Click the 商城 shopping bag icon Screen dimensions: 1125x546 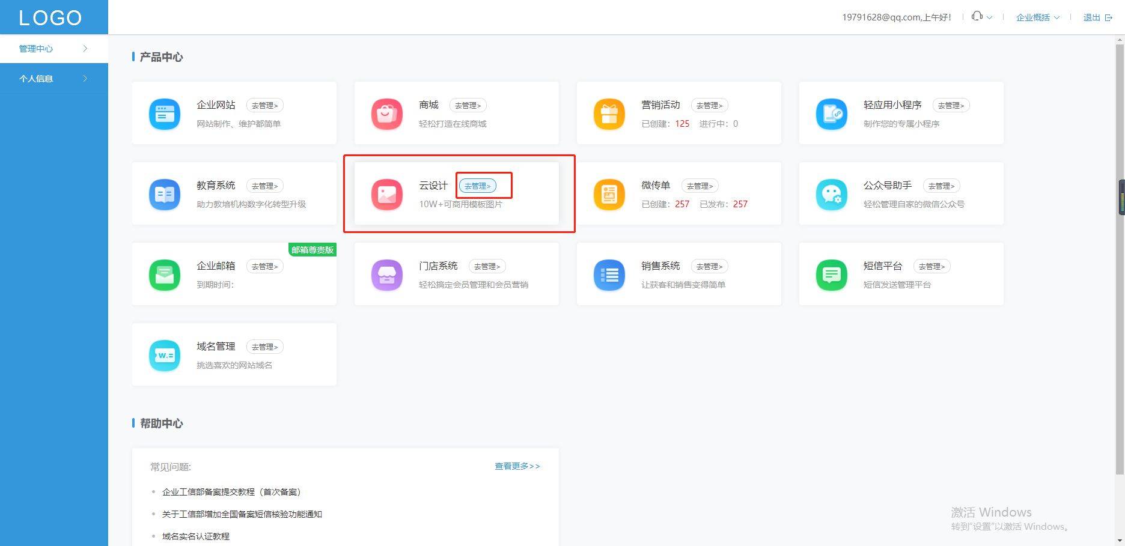(386, 114)
